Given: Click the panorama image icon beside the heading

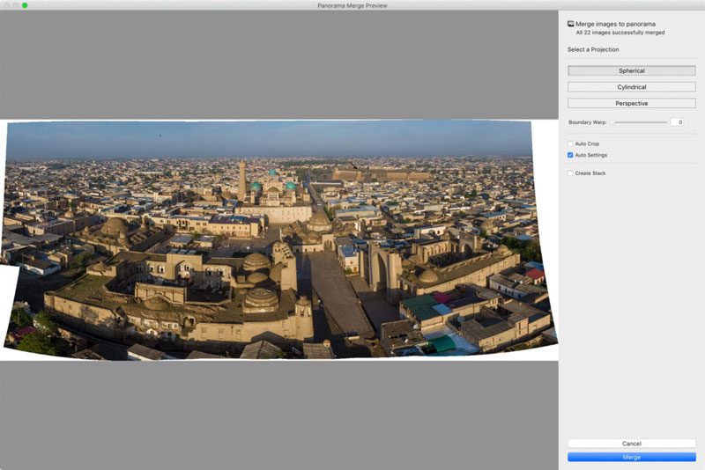Looking at the screenshot, I should point(571,24).
